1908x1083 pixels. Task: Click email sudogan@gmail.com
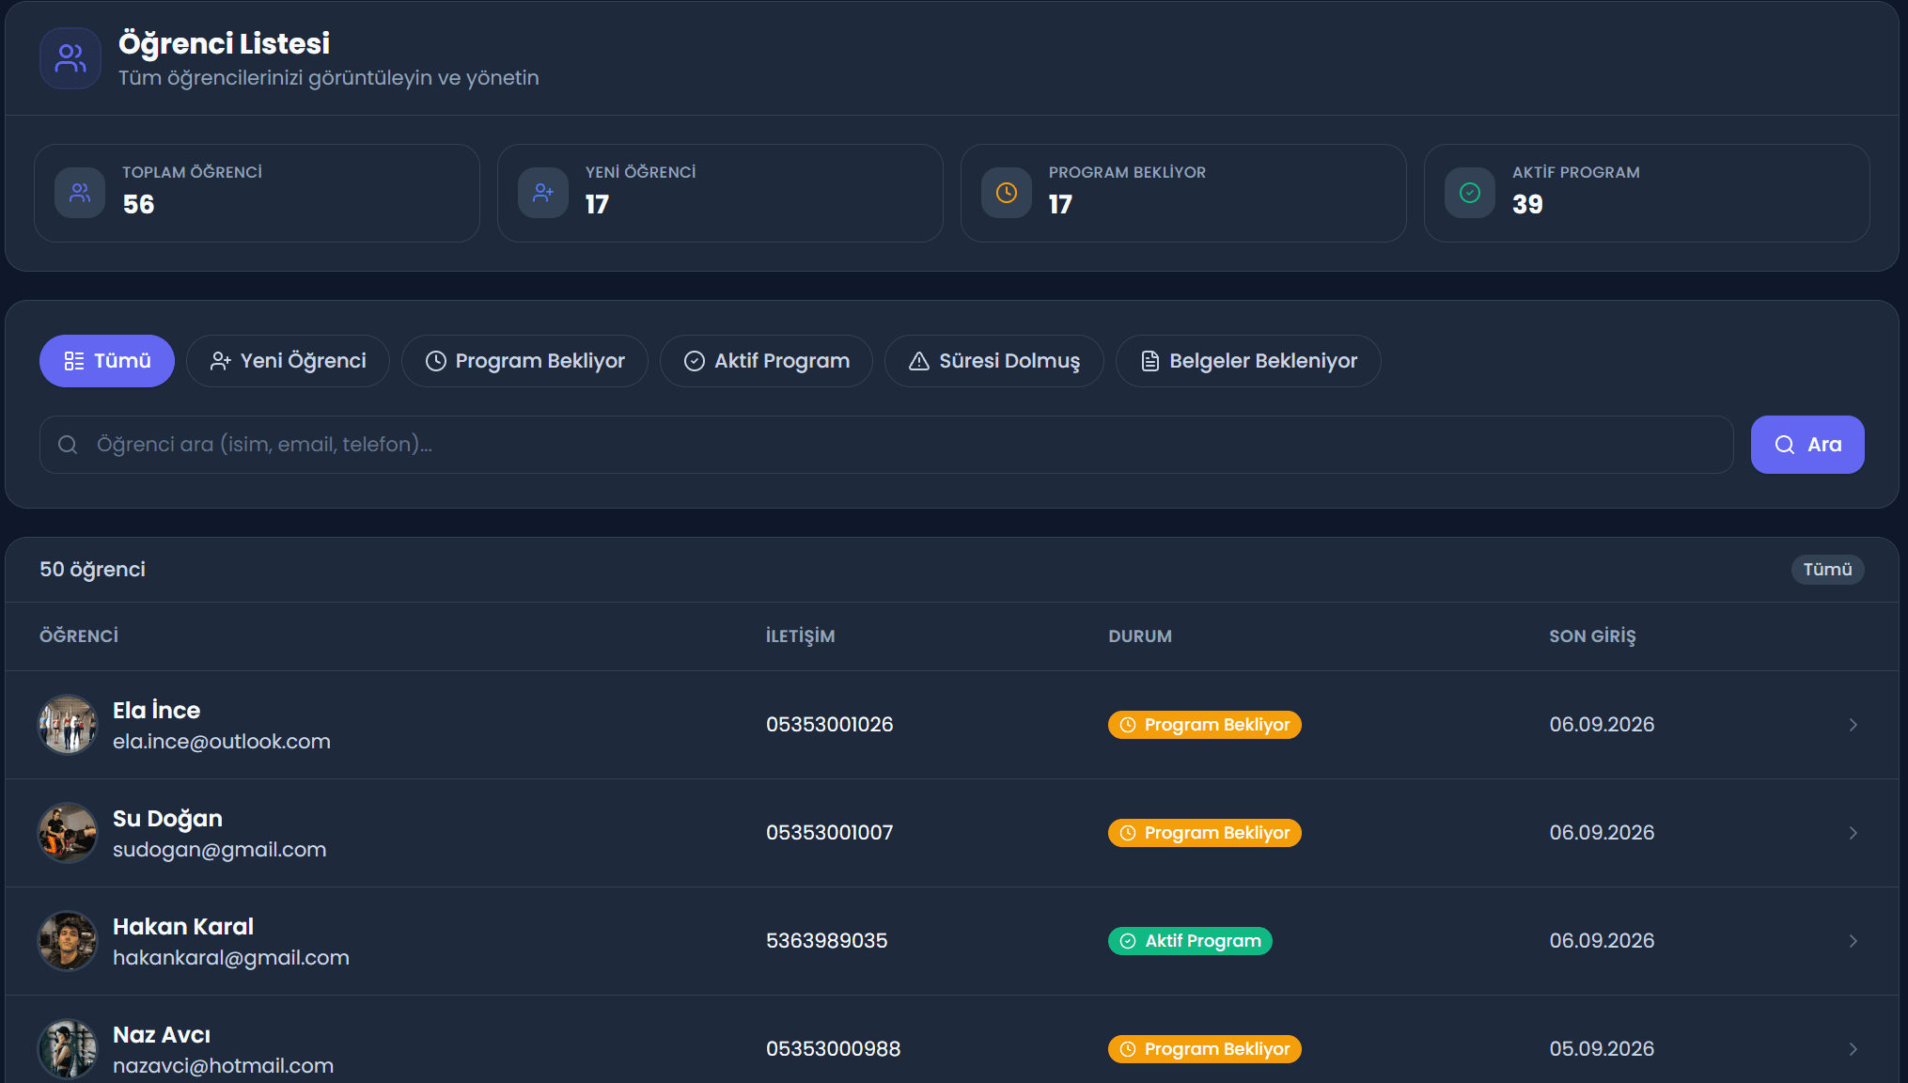coord(220,850)
